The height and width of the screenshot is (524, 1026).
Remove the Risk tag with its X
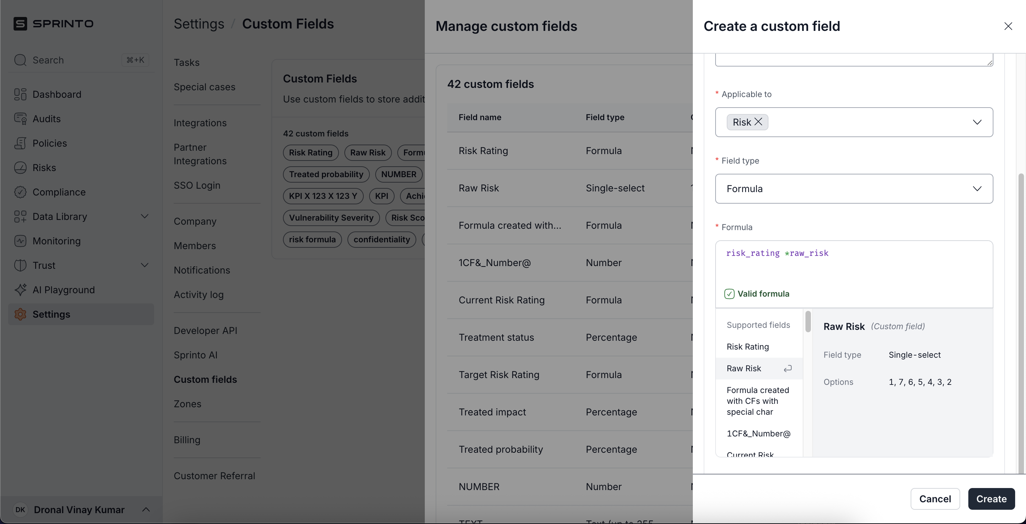click(758, 122)
